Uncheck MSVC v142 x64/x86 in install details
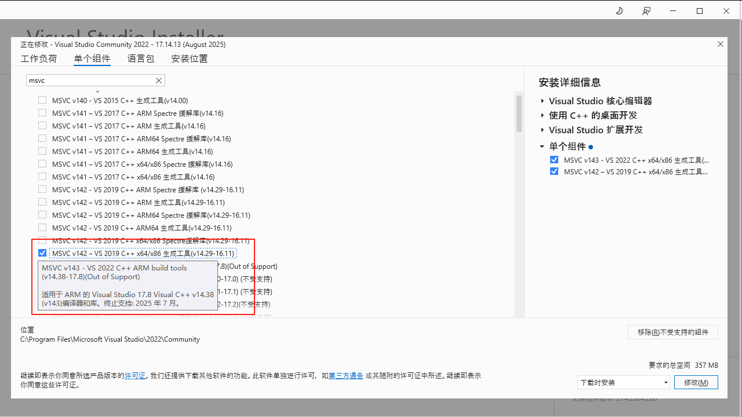742x417 pixels. click(554, 171)
